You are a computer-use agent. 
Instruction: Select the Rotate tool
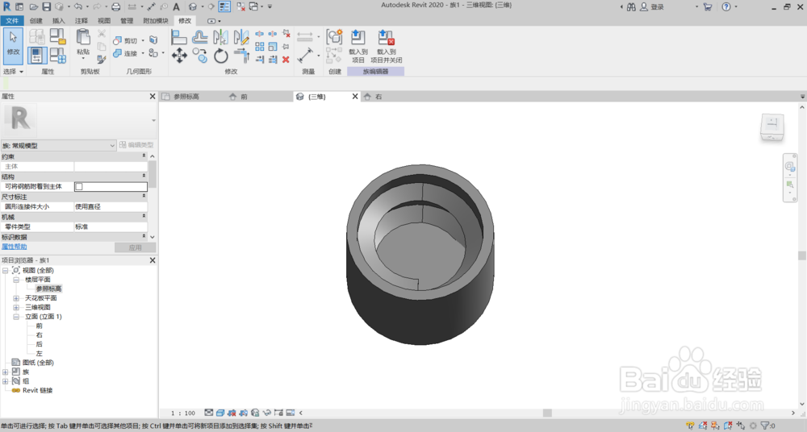[221, 55]
